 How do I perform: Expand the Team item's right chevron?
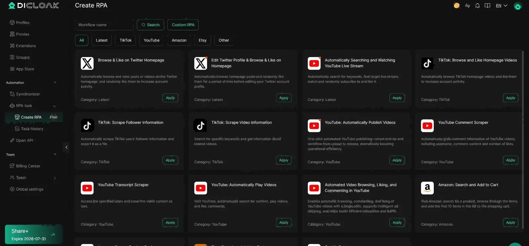[x=55, y=178]
